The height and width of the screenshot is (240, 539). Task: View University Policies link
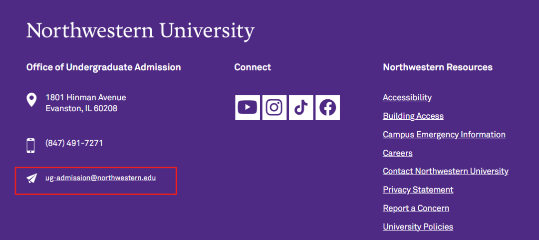point(418,227)
